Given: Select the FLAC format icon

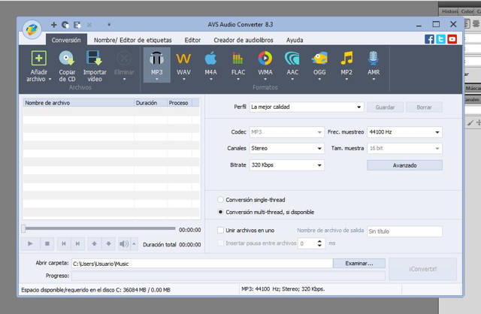Looking at the screenshot, I should click(237, 59).
